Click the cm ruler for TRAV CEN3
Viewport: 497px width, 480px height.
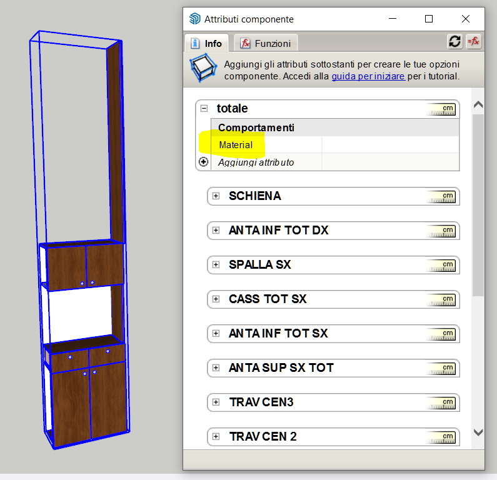(x=441, y=402)
